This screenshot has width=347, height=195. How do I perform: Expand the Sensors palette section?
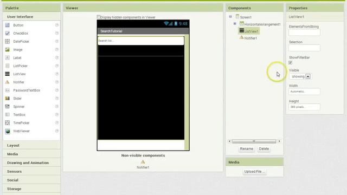coord(31,171)
